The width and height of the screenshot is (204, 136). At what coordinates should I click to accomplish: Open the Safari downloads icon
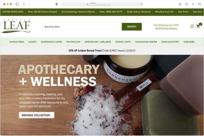click(x=180, y=4)
